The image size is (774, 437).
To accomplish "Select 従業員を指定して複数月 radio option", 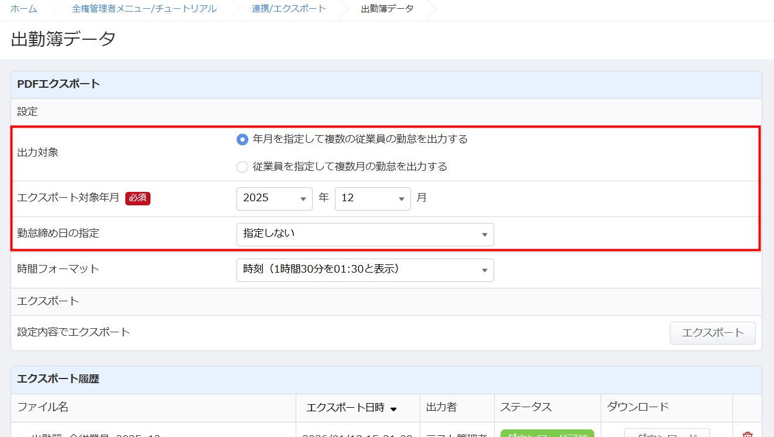I will [242, 167].
